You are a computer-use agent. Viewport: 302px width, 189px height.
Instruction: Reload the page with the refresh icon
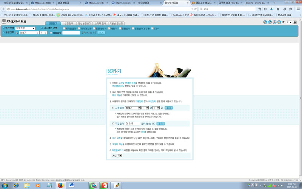[195, 9]
